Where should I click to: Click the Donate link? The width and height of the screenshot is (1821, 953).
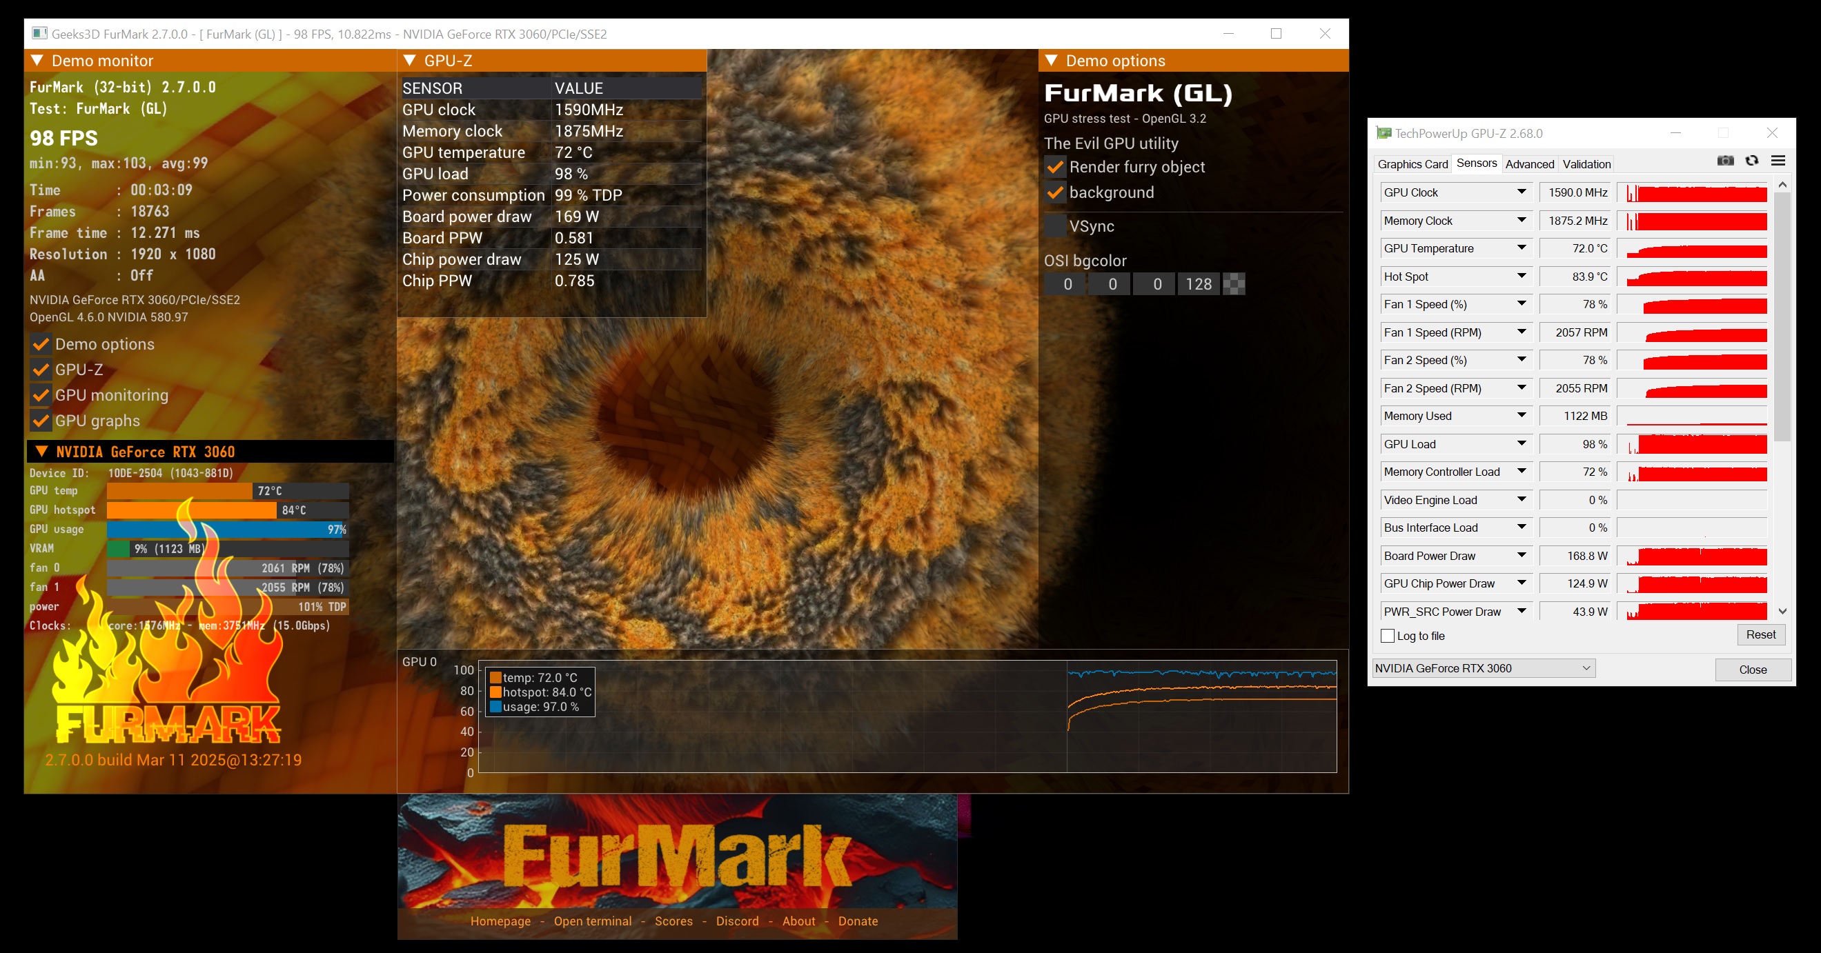coord(858,921)
